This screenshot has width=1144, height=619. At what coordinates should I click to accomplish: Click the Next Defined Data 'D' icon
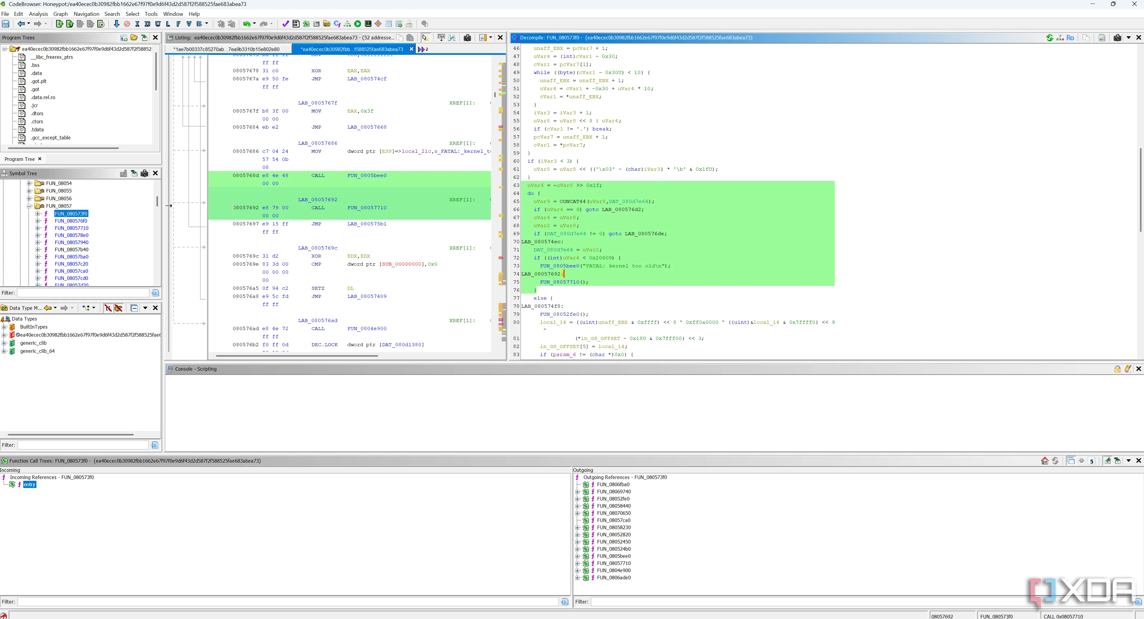point(148,24)
